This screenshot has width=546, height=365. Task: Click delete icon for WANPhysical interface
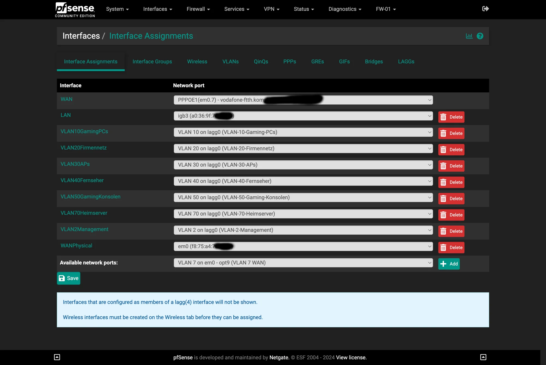[443, 247]
